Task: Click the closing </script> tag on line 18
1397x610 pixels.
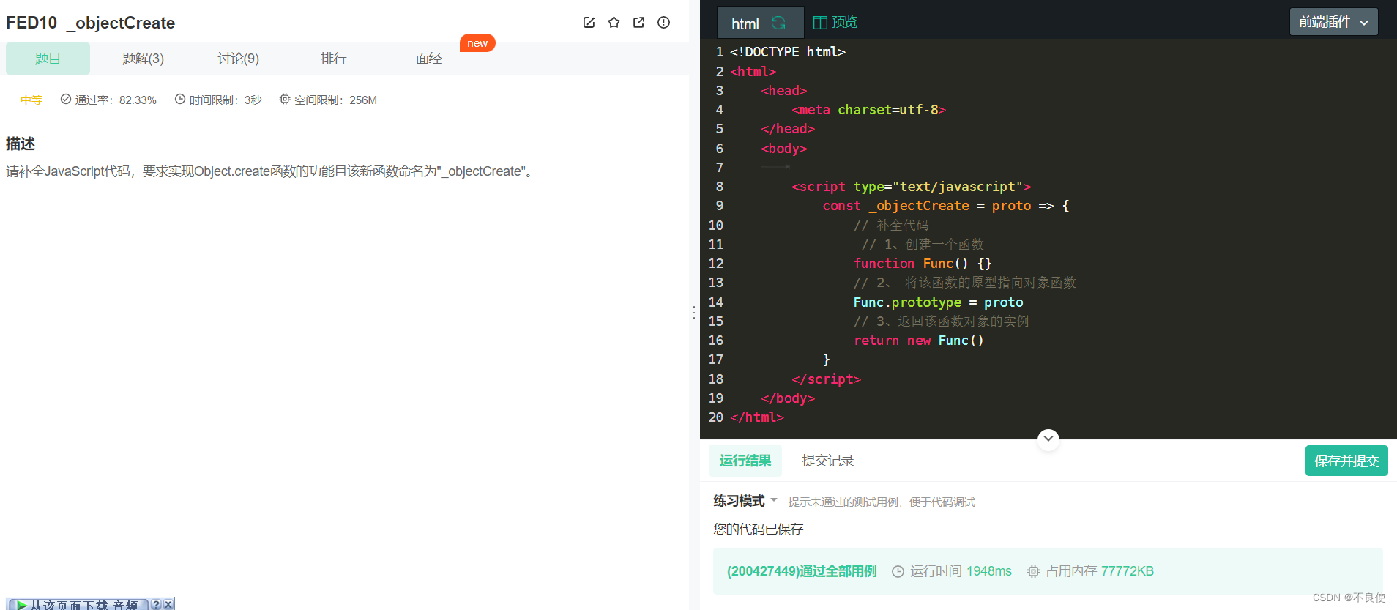Action: pos(826,379)
